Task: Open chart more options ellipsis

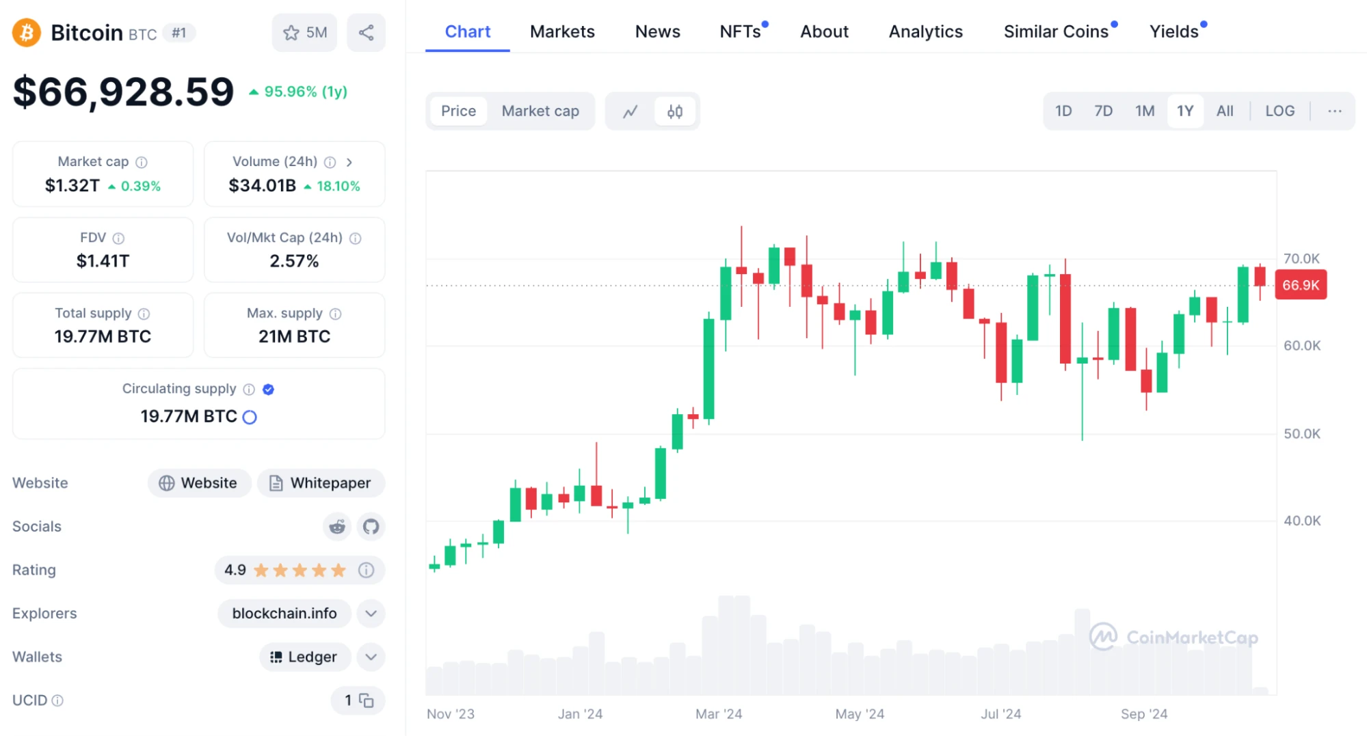Action: point(1334,111)
